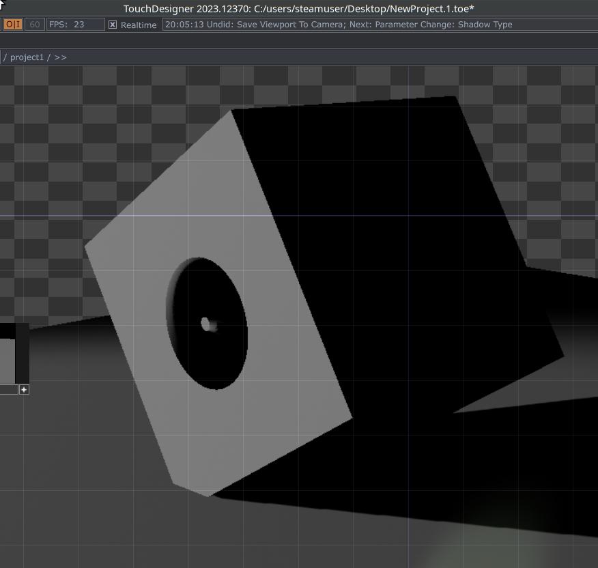Click the plus button below the node
Viewport: 598px width, 568px height.
click(24, 389)
